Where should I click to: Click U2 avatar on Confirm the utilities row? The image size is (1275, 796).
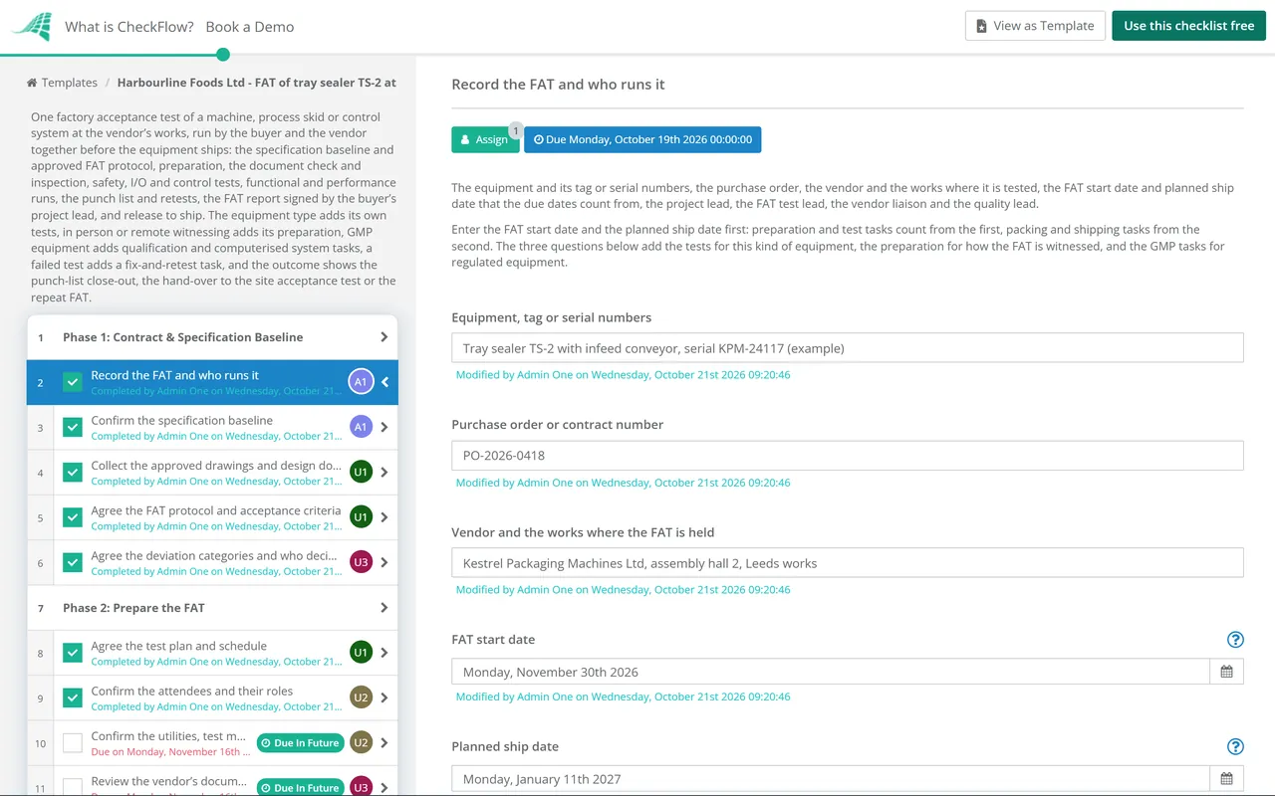[361, 742]
